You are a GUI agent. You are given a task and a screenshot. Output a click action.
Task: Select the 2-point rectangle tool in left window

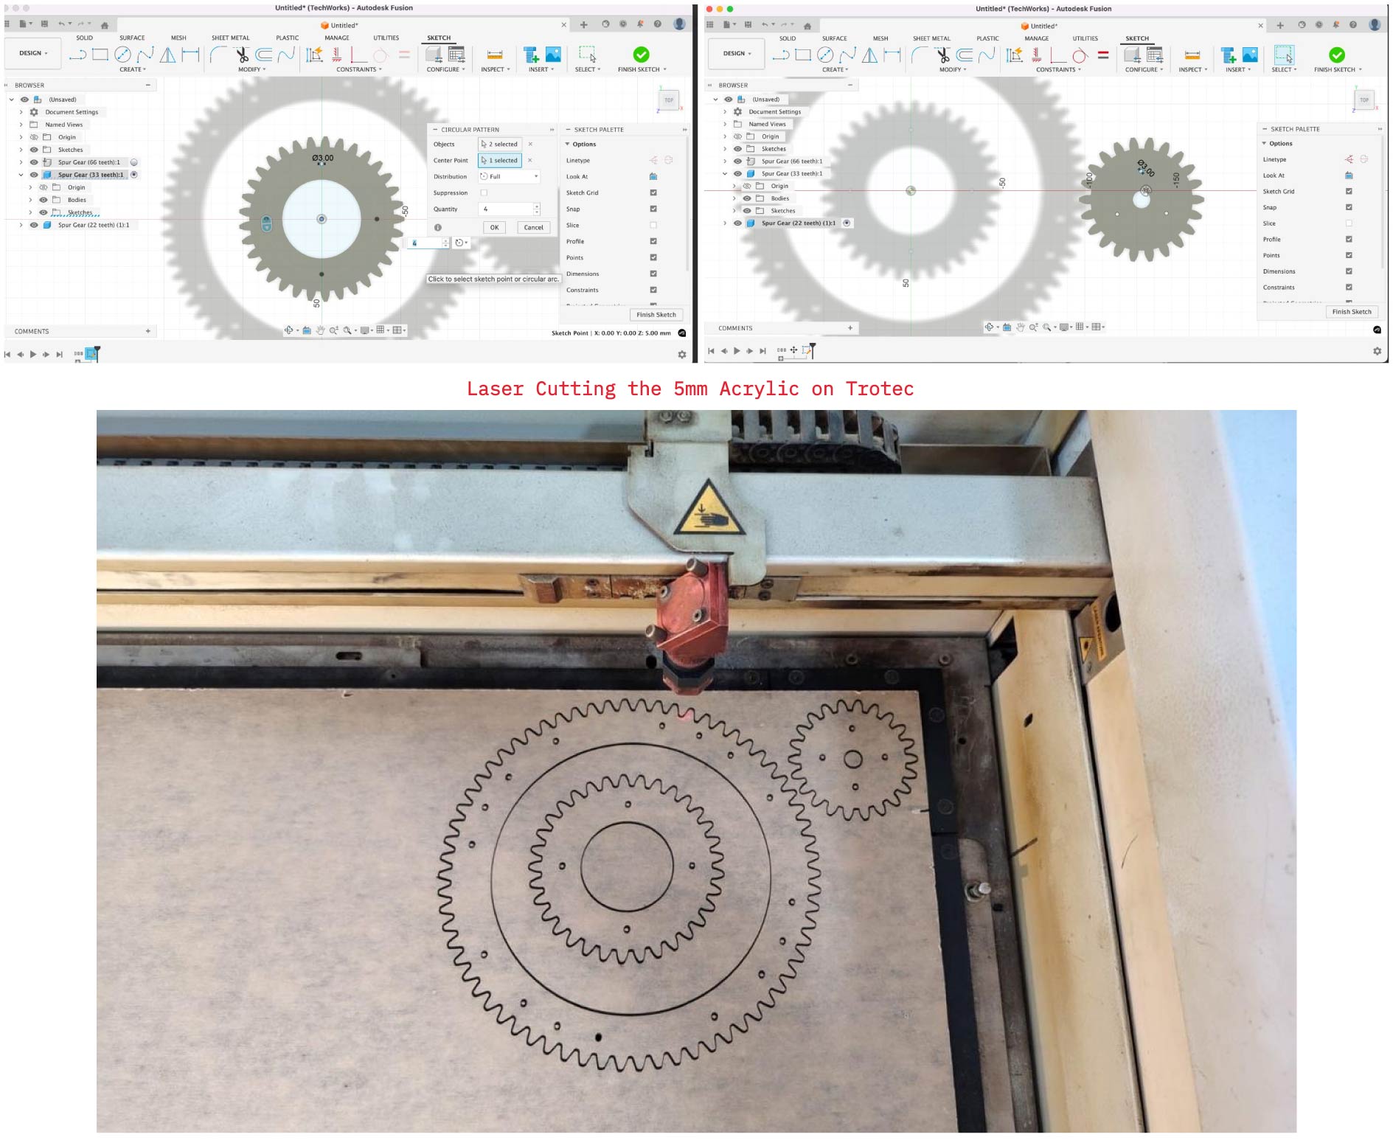coord(100,55)
